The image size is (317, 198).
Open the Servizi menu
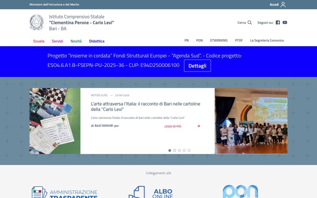[57, 41]
